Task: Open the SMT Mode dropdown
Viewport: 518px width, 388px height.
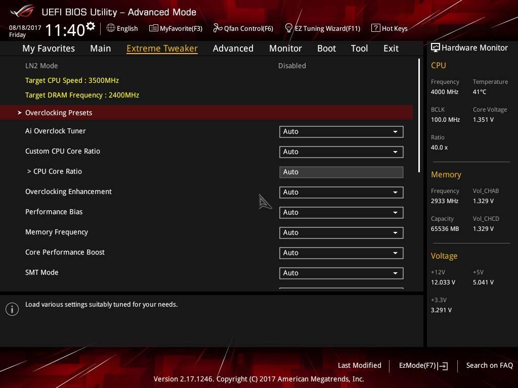Action: pos(341,273)
